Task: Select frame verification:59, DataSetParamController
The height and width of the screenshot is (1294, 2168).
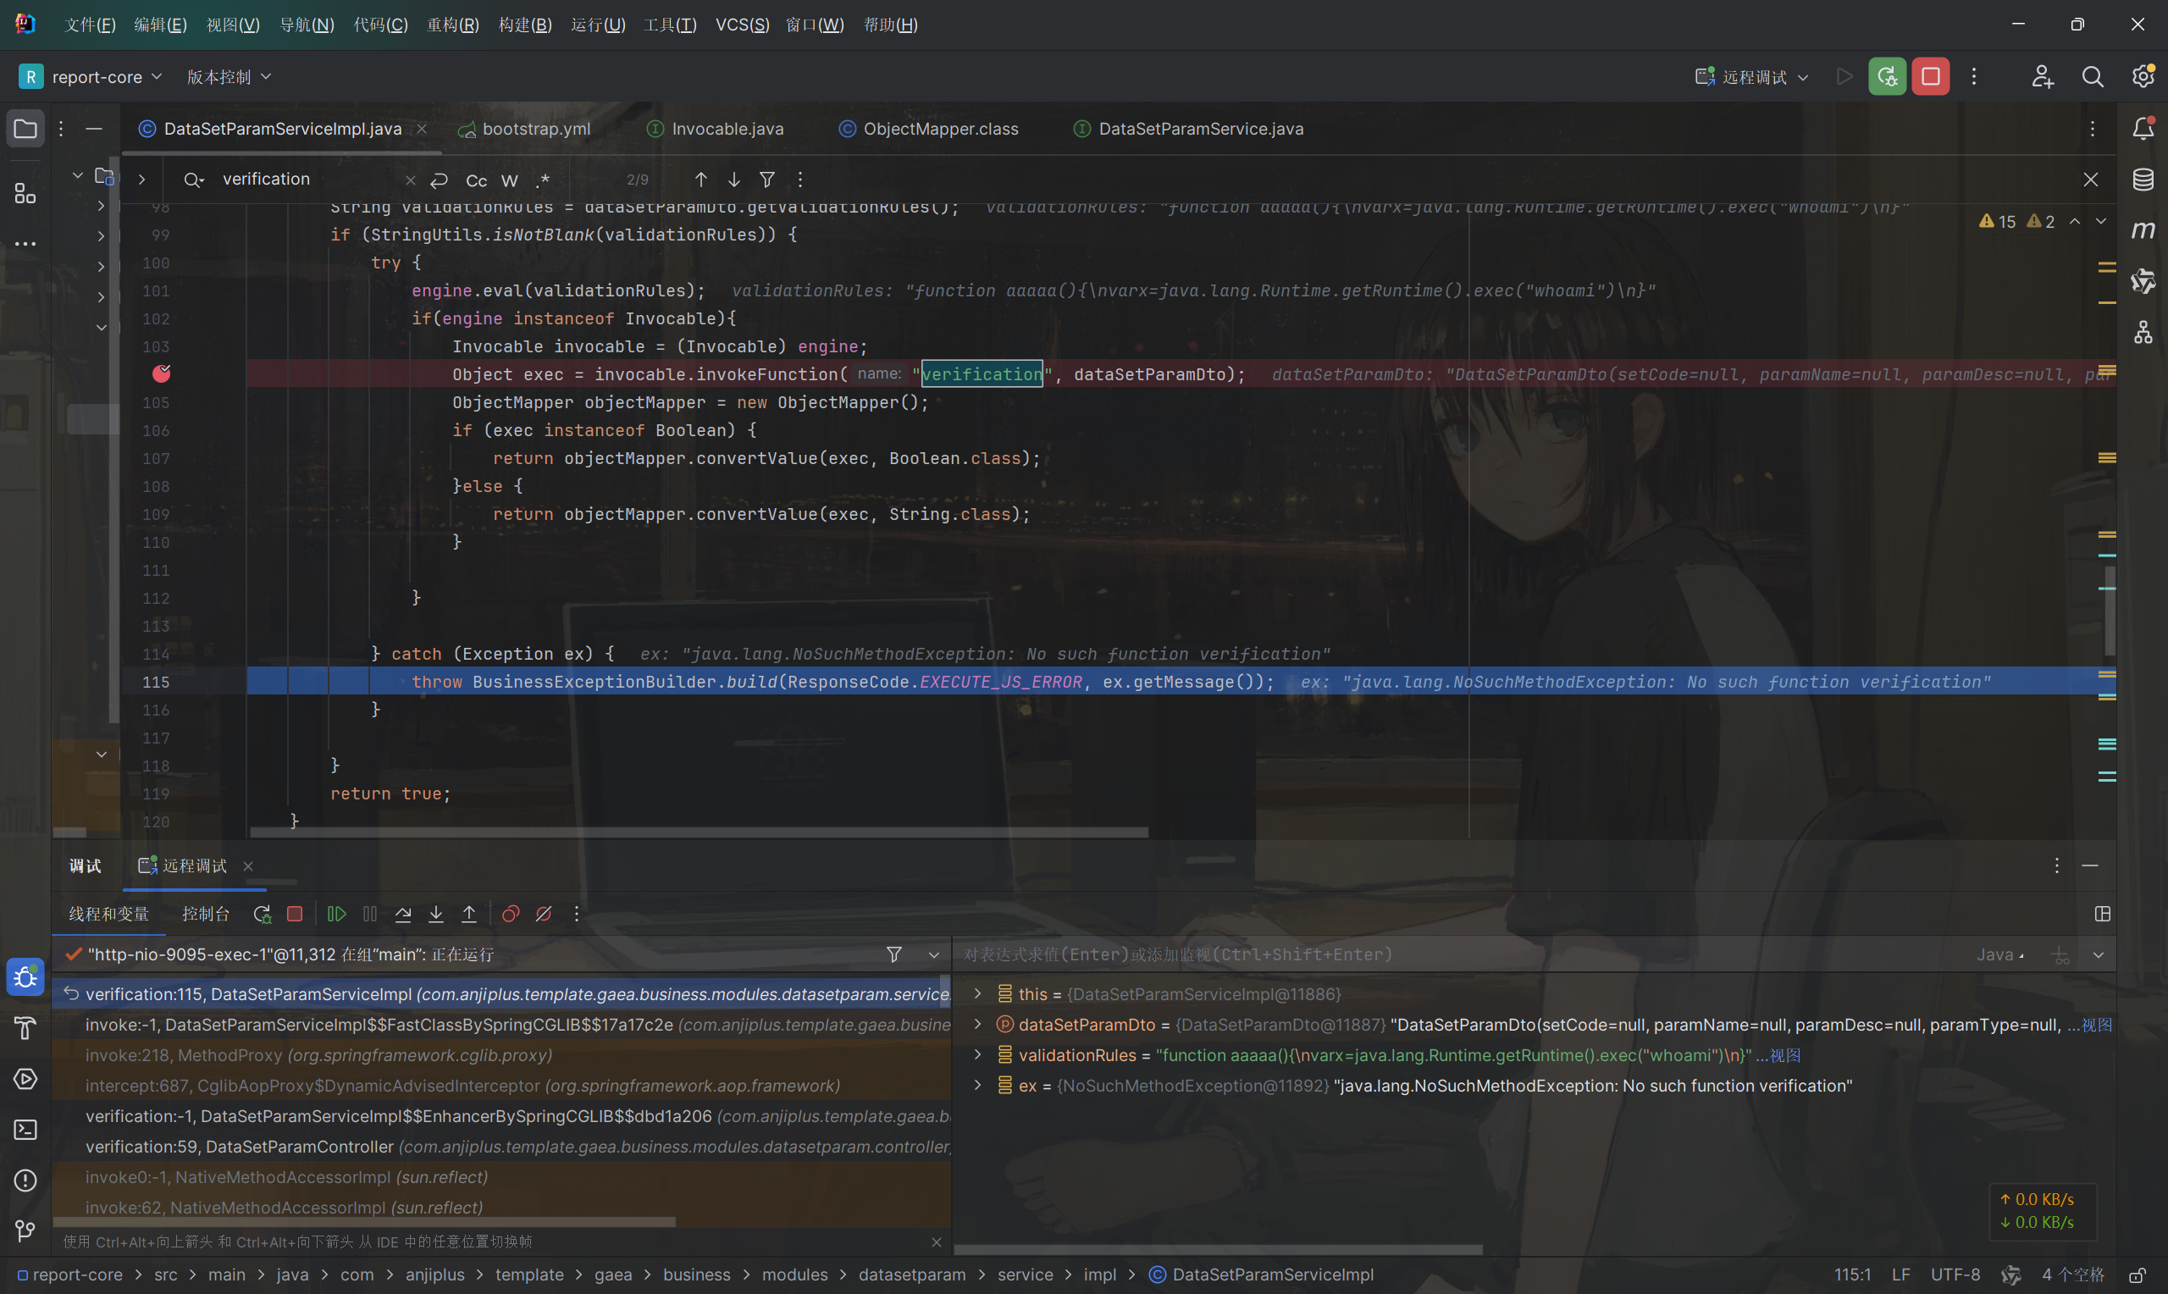Action: click(x=501, y=1147)
